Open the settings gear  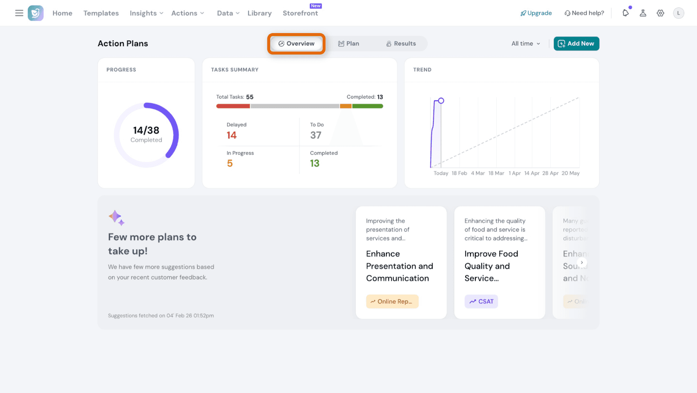[660, 13]
